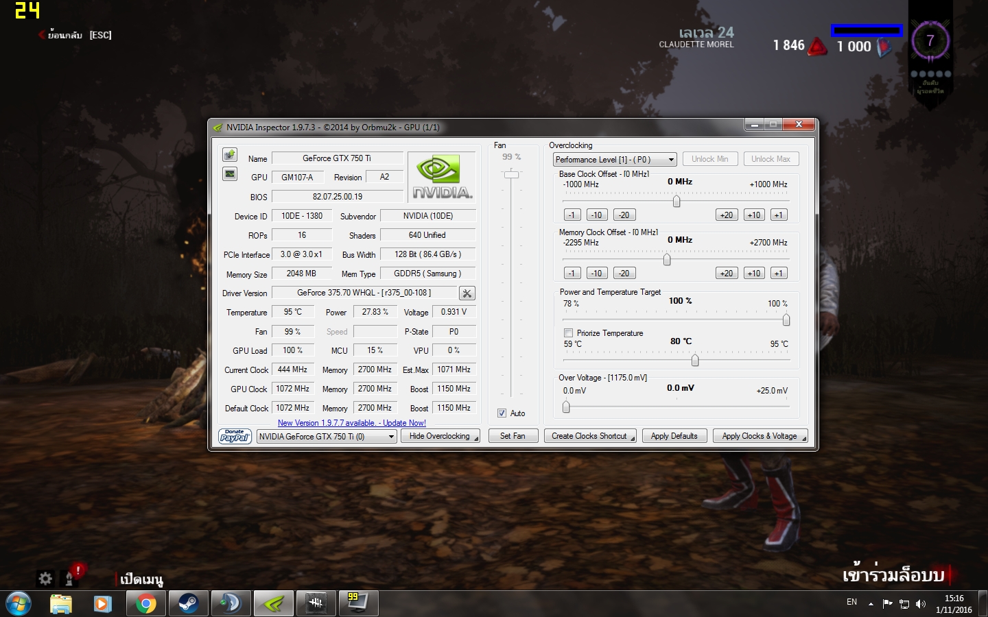Click the Name field GeForce GTX 750 Ti
This screenshot has width=988, height=617.
338,158
